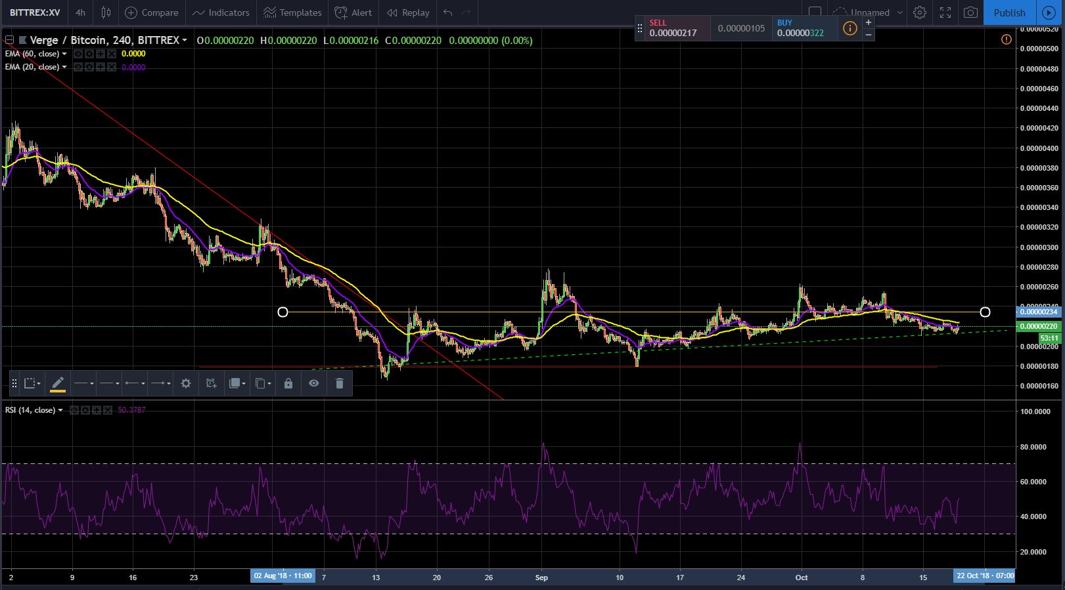This screenshot has height=590, width=1065.
Task: Click the play button beside Publish
Action: tap(1049, 12)
